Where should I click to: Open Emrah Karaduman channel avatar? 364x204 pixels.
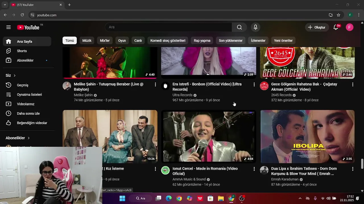[x=264, y=170]
